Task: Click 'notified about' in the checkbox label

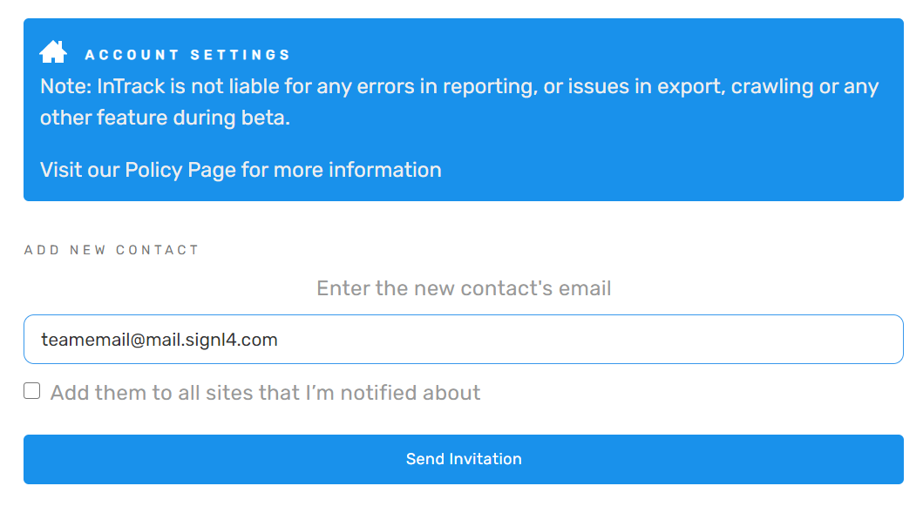Action: coord(411,393)
